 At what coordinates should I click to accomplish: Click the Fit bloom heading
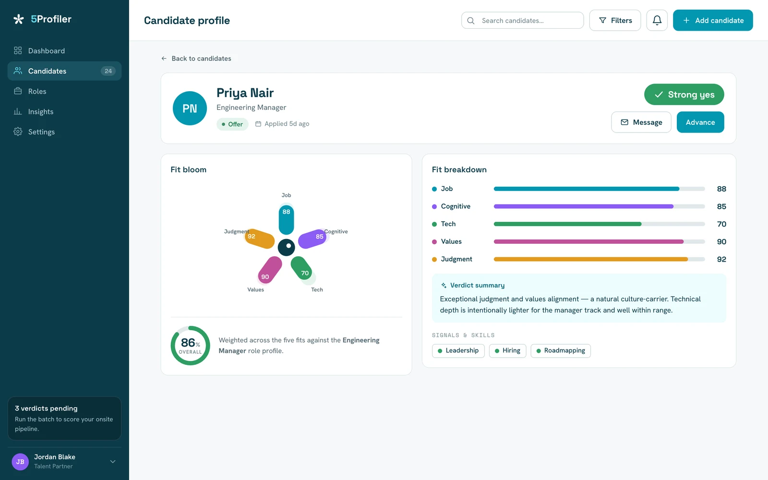188,169
